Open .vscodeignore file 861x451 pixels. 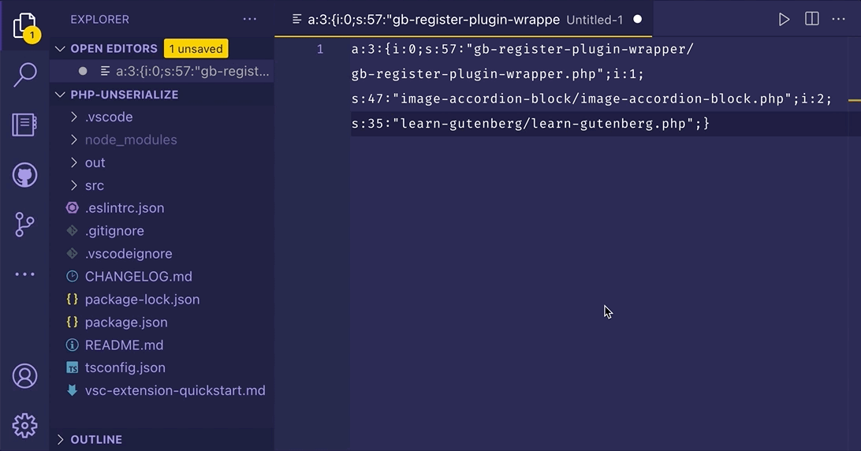point(129,254)
